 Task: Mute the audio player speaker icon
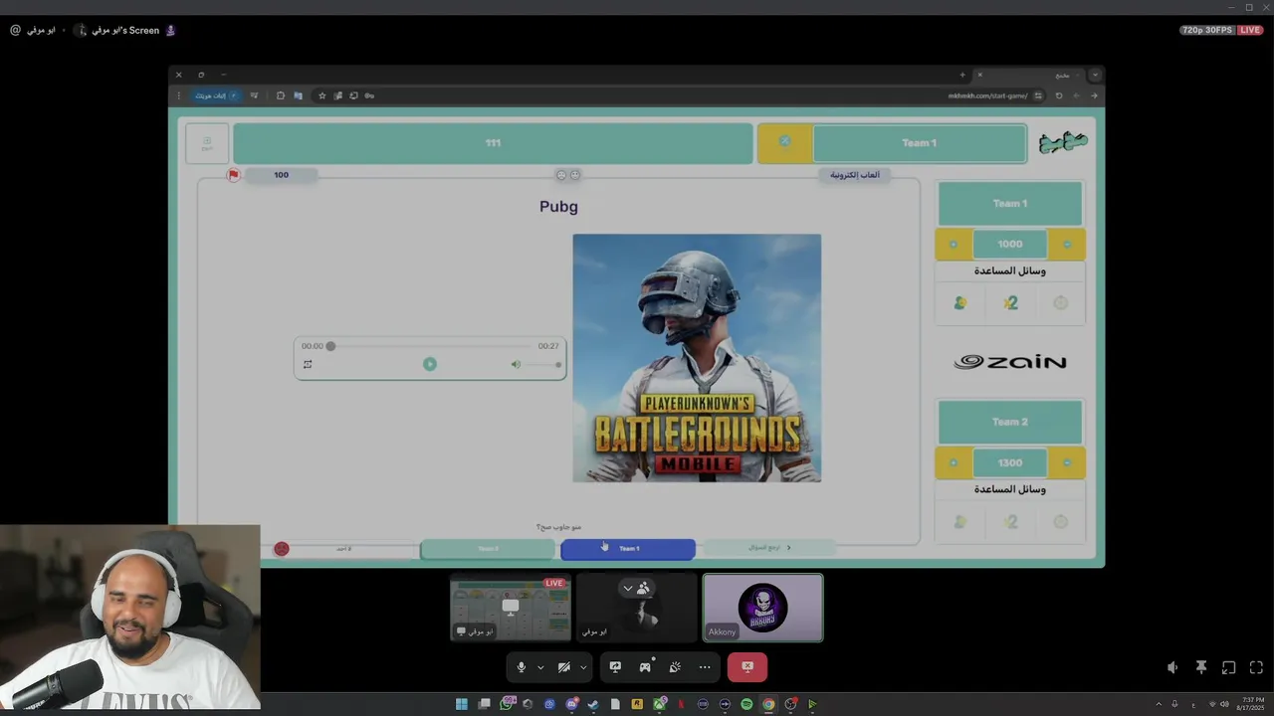516,364
